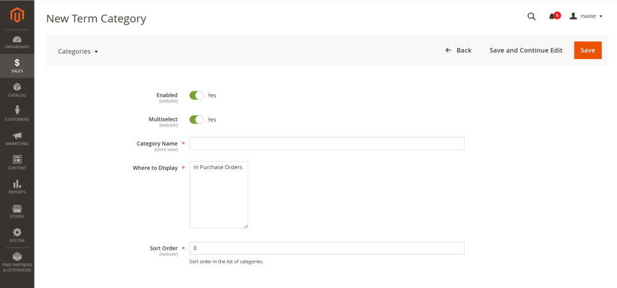Click the Magento logo icon
This screenshot has height=288, width=617.
tap(17, 15)
